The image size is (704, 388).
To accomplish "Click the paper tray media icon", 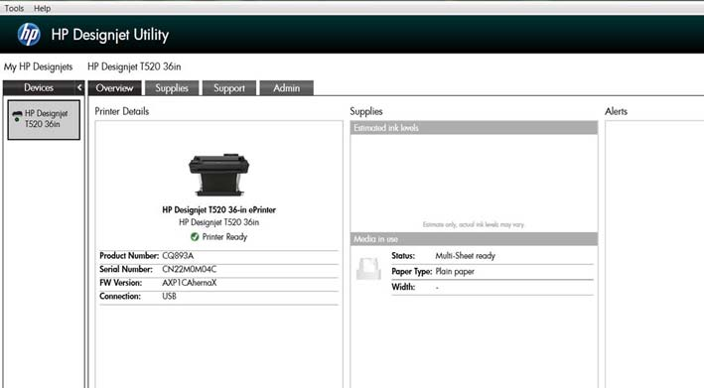I will [x=368, y=269].
